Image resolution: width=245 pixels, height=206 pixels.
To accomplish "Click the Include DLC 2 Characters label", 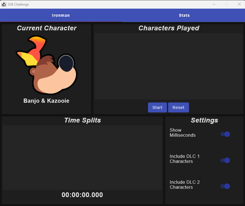I will click(185, 185).
